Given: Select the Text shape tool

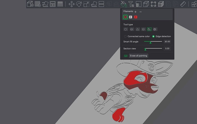Looking at the screenshot, I should [131, 4].
